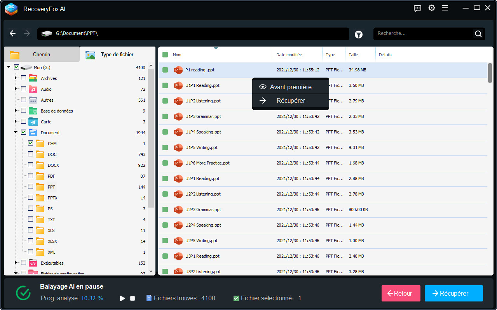Open the hamburger menu in title bar
This screenshot has height=310, width=497.
click(x=445, y=8)
